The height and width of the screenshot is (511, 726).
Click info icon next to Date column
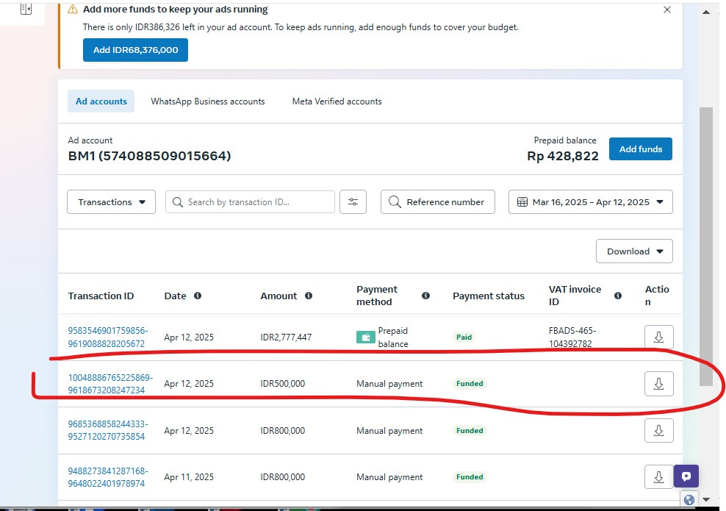pyautogui.click(x=198, y=296)
